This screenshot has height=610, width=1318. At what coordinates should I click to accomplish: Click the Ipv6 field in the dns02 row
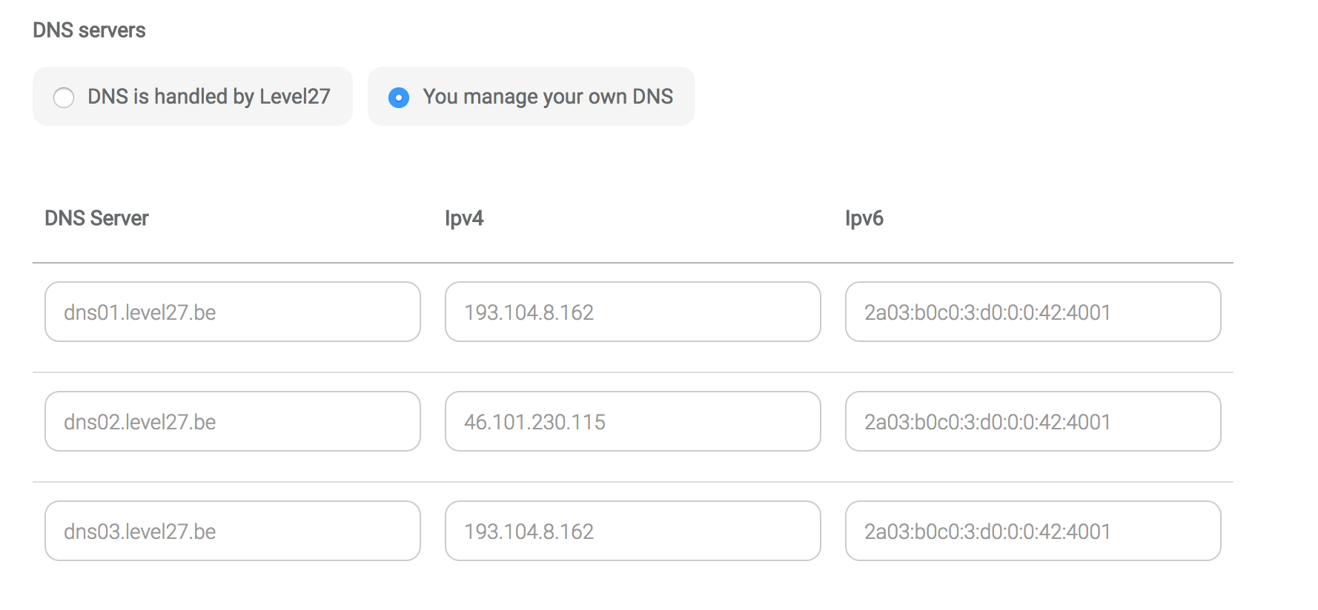click(x=1033, y=421)
